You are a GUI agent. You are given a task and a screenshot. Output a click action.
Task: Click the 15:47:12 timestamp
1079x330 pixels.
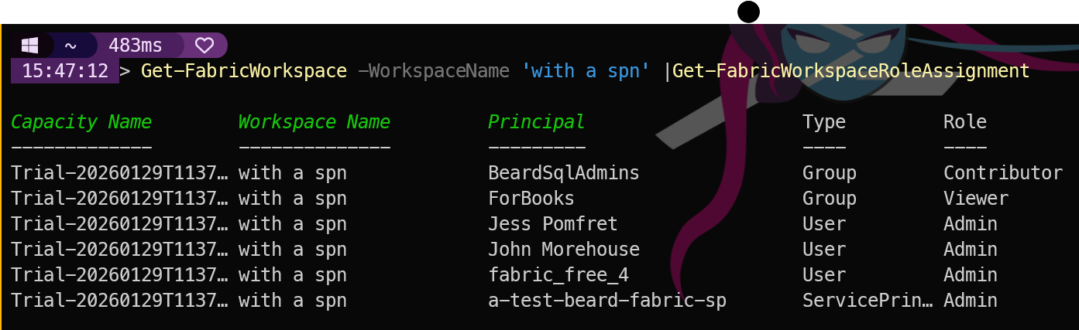[x=65, y=71]
